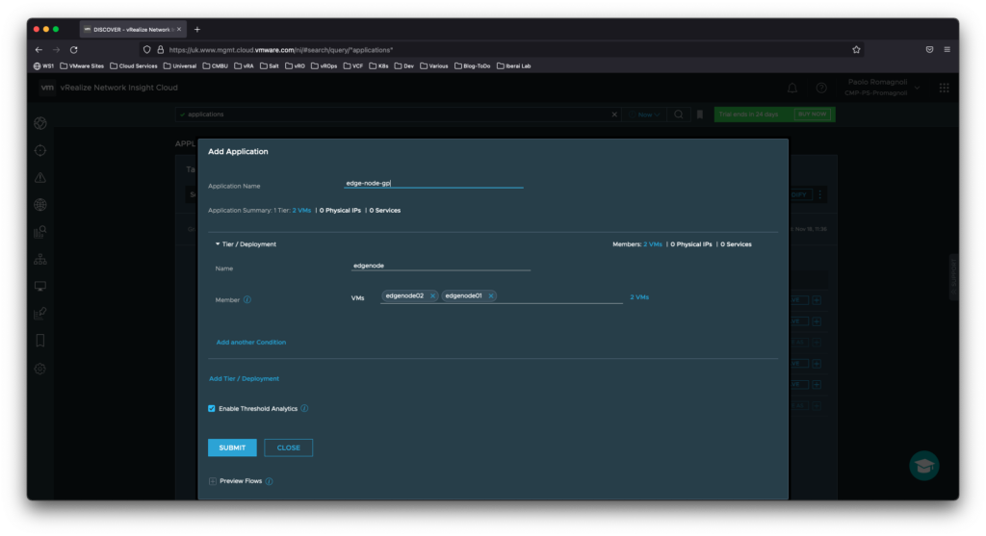Click the shield tracking protection icon

147,50
